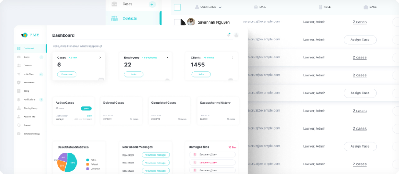Click the Sharing history download icon

(19, 108)
